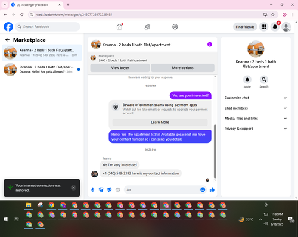Image resolution: width=298 pixels, height=237 pixels.
Task: Open the emoji picker in message box
Action: click(x=203, y=189)
